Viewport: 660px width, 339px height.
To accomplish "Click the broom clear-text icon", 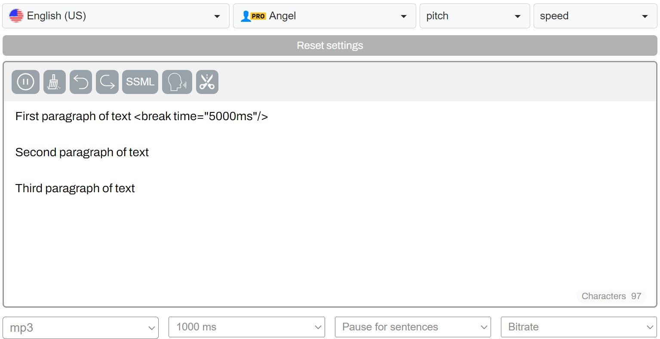I will point(54,82).
